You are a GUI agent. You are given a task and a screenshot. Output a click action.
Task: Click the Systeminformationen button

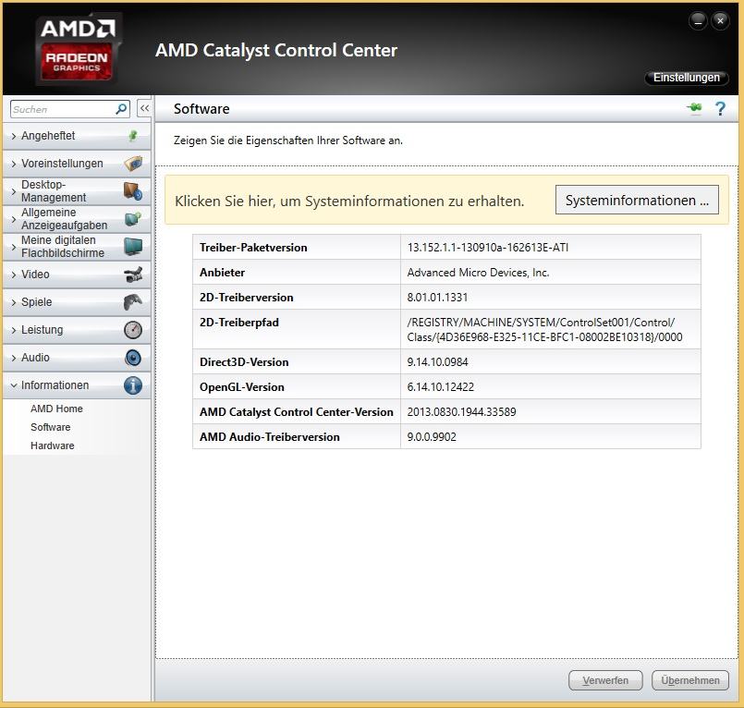(x=637, y=200)
